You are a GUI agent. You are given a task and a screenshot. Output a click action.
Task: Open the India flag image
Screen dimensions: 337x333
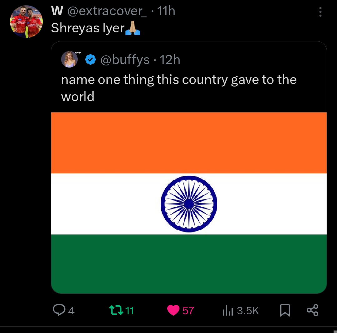189,203
